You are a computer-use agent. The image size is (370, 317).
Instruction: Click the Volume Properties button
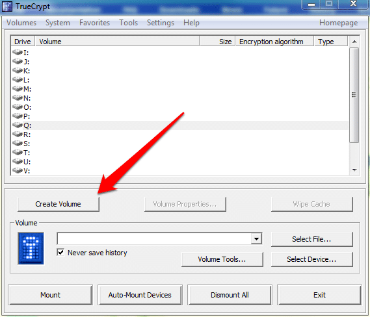point(185,204)
